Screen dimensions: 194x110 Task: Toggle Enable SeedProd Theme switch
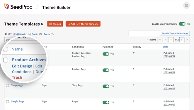pos(182,24)
